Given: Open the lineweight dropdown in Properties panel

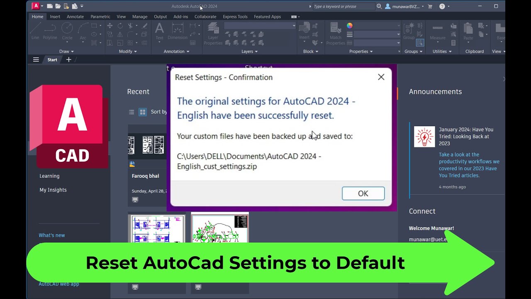Looking at the screenshot, I should pos(377,34).
